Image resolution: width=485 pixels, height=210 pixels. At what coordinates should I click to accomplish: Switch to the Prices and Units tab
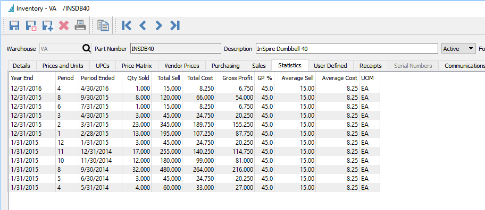click(63, 66)
